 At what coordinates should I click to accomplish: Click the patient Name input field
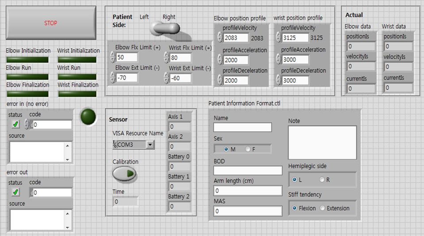[x=242, y=127]
